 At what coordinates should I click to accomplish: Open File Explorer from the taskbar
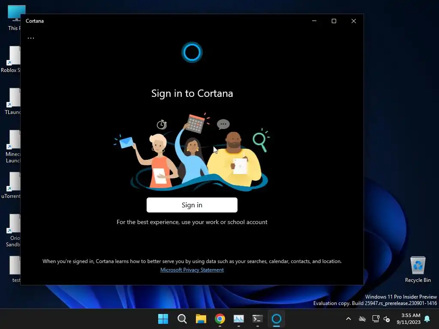[201, 319]
